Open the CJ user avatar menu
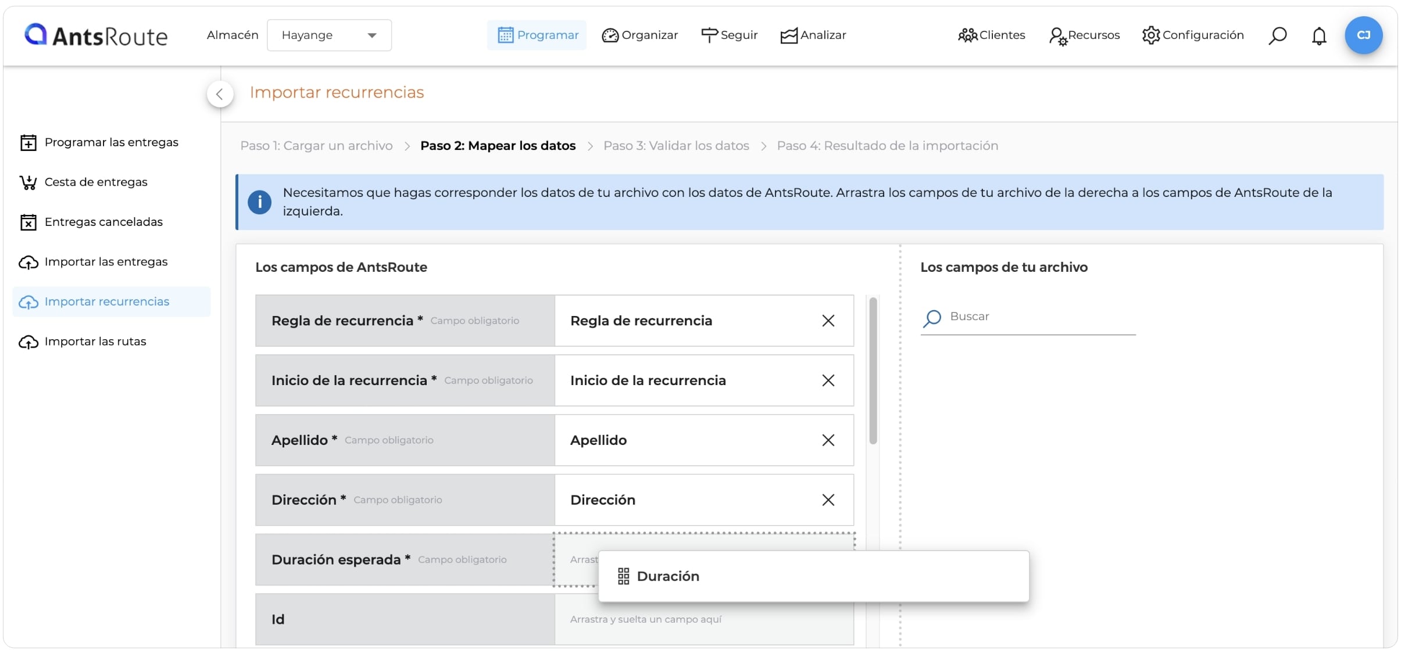The height and width of the screenshot is (654, 1401). (1363, 35)
